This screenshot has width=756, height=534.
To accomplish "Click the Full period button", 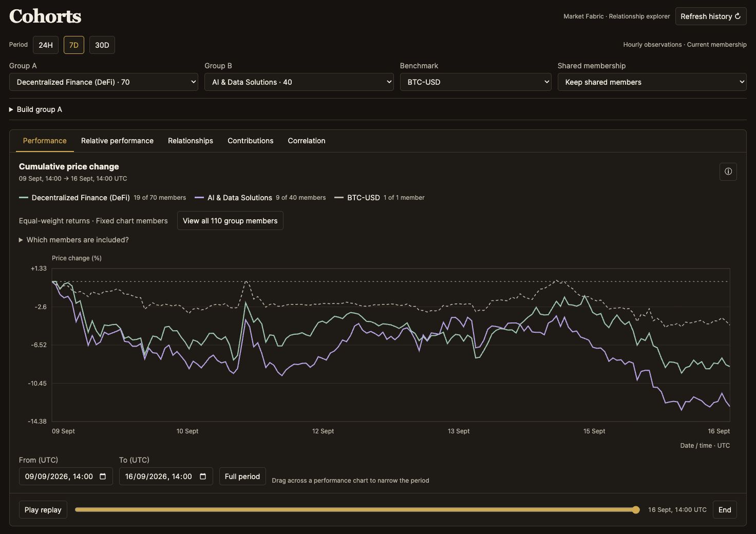I will [242, 476].
